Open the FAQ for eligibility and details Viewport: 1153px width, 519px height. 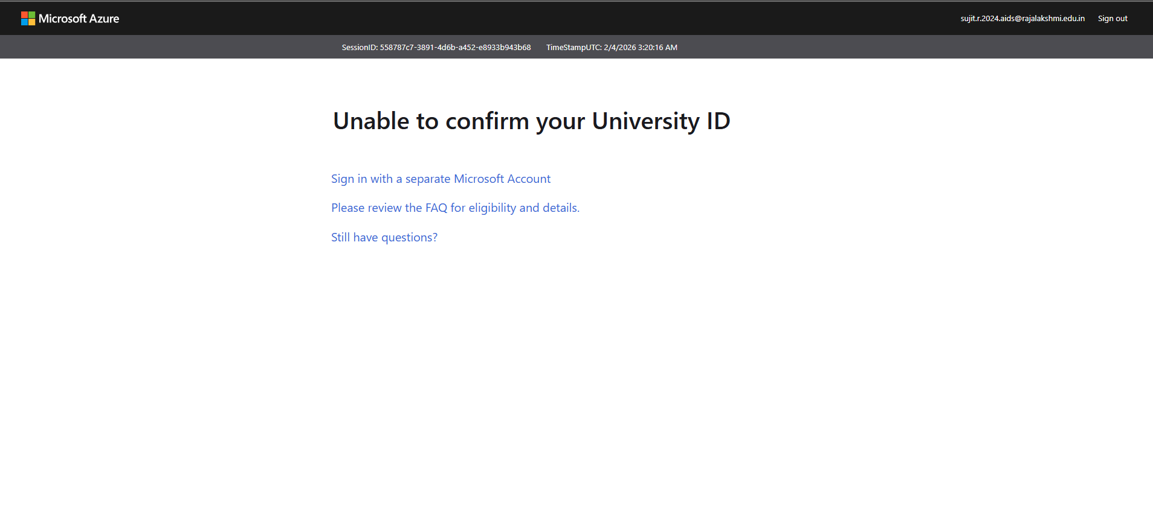455,208
